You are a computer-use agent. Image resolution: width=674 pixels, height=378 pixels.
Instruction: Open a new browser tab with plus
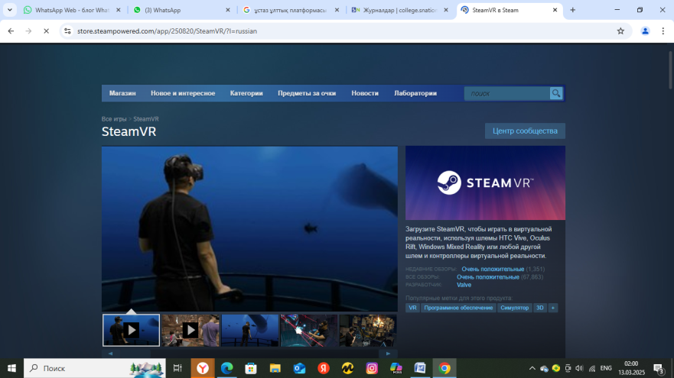tap(572, 10)
